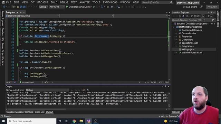Click the Type here to search box
This screenshot has width=221, height=124.
(31, 121)
